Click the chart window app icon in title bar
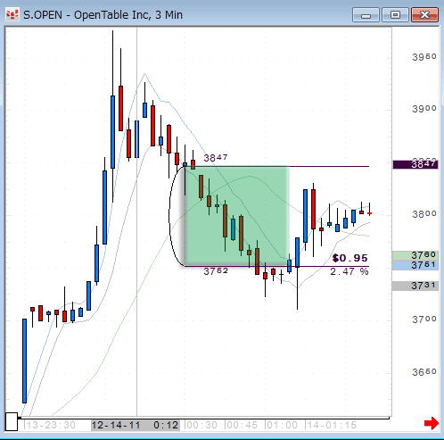This screenshot has width=444, height=440. (12, 14)
